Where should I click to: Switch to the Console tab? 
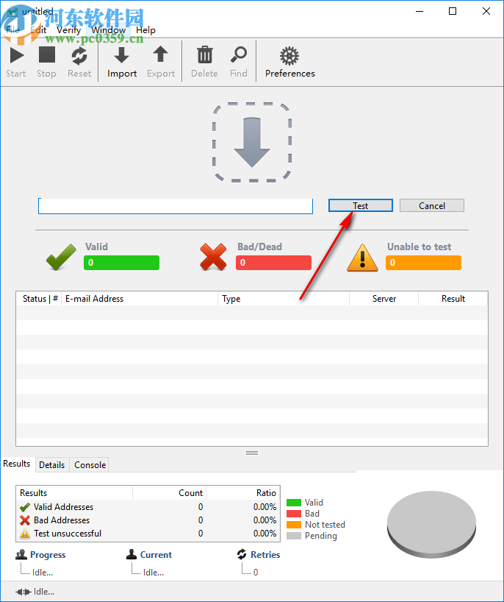(x=90, y=465)
